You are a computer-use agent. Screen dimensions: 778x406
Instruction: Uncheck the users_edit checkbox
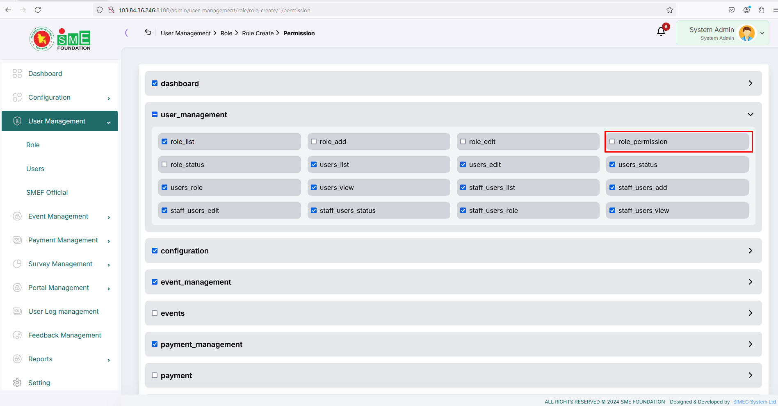(x=463, y=164)
